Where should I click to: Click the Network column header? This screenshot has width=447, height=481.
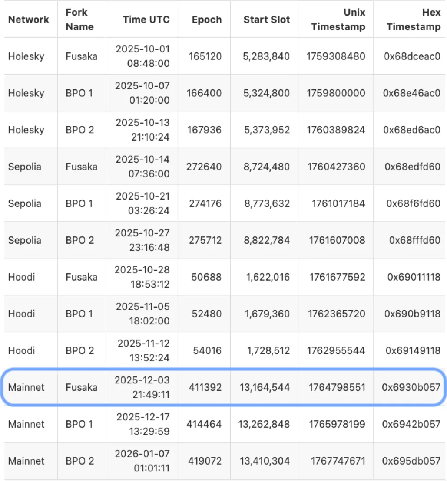[29, 20]
